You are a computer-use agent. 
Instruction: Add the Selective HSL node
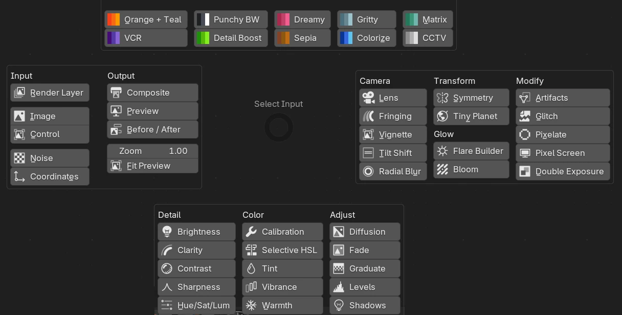[x=282, y=250]
